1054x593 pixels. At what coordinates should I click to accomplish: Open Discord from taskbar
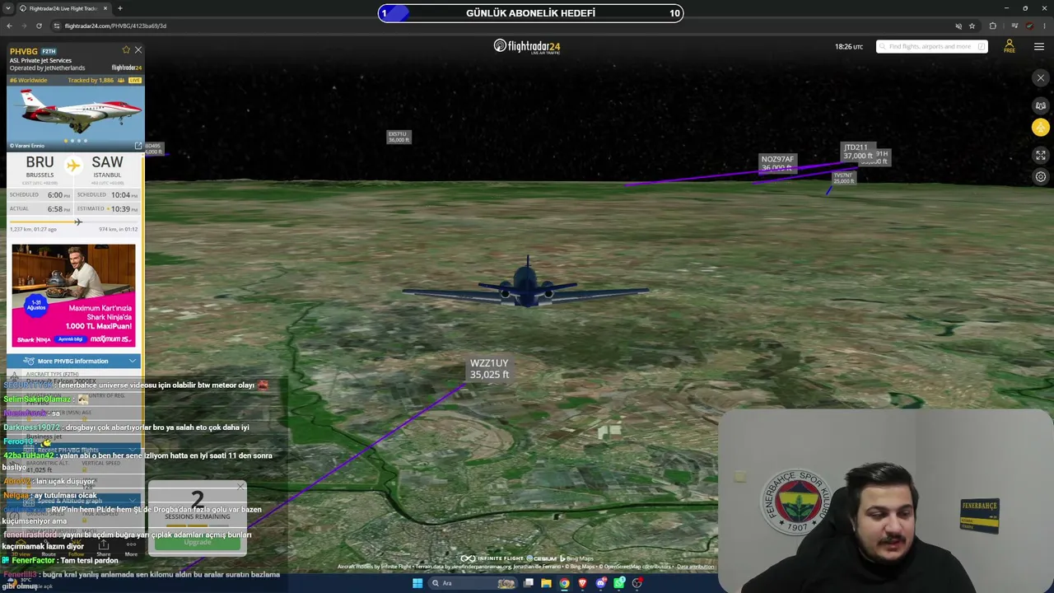601,583
